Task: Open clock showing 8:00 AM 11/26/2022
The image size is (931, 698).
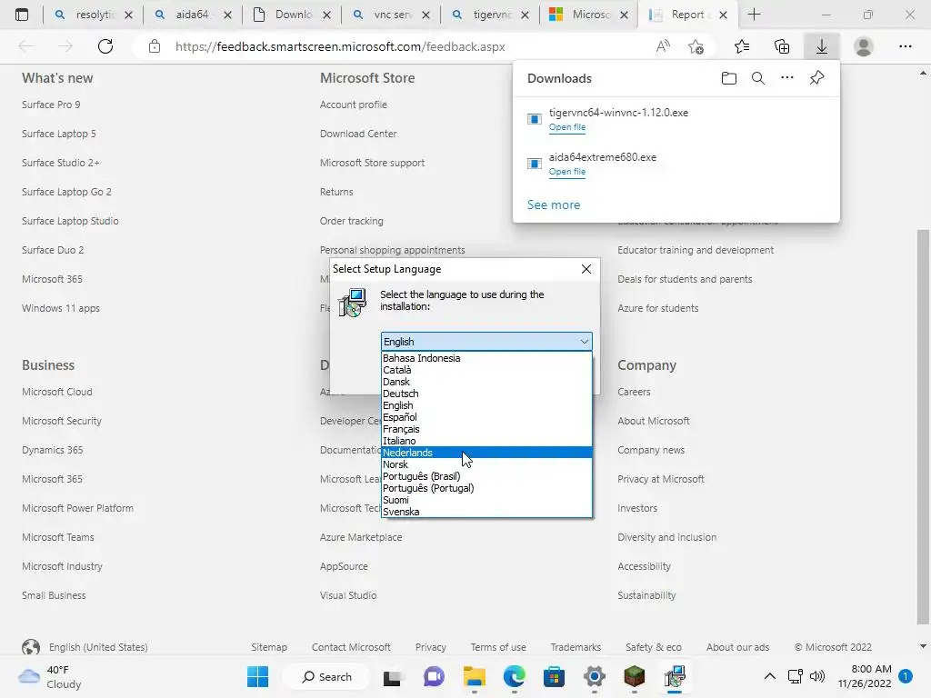Action: click(865, 676)
